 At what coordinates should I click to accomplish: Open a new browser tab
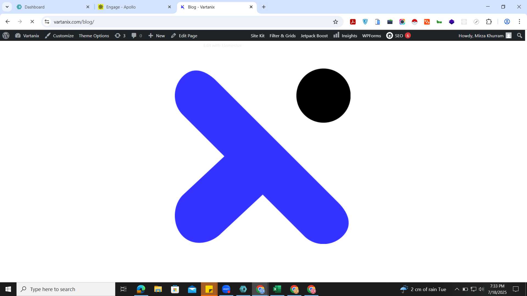tap(264, 7)
